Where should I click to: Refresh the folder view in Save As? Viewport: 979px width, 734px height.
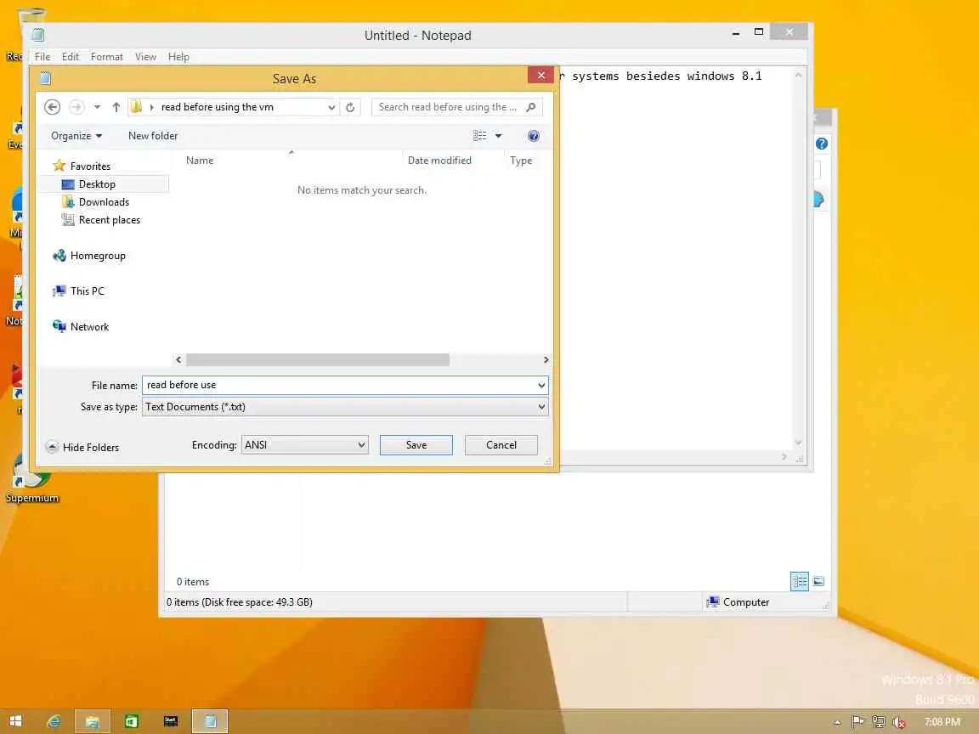pyautogui.click(x=350, y=107)
